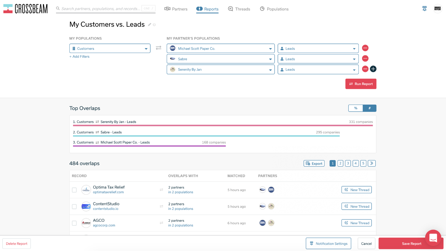Open Notification Settings
Image resolution: width=446 pixels, height=251 pixels.
point(328,243)
